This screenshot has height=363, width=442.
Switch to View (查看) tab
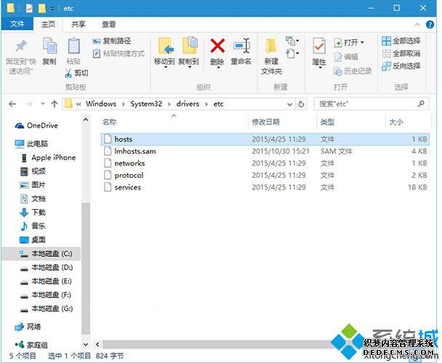[108, 24]
